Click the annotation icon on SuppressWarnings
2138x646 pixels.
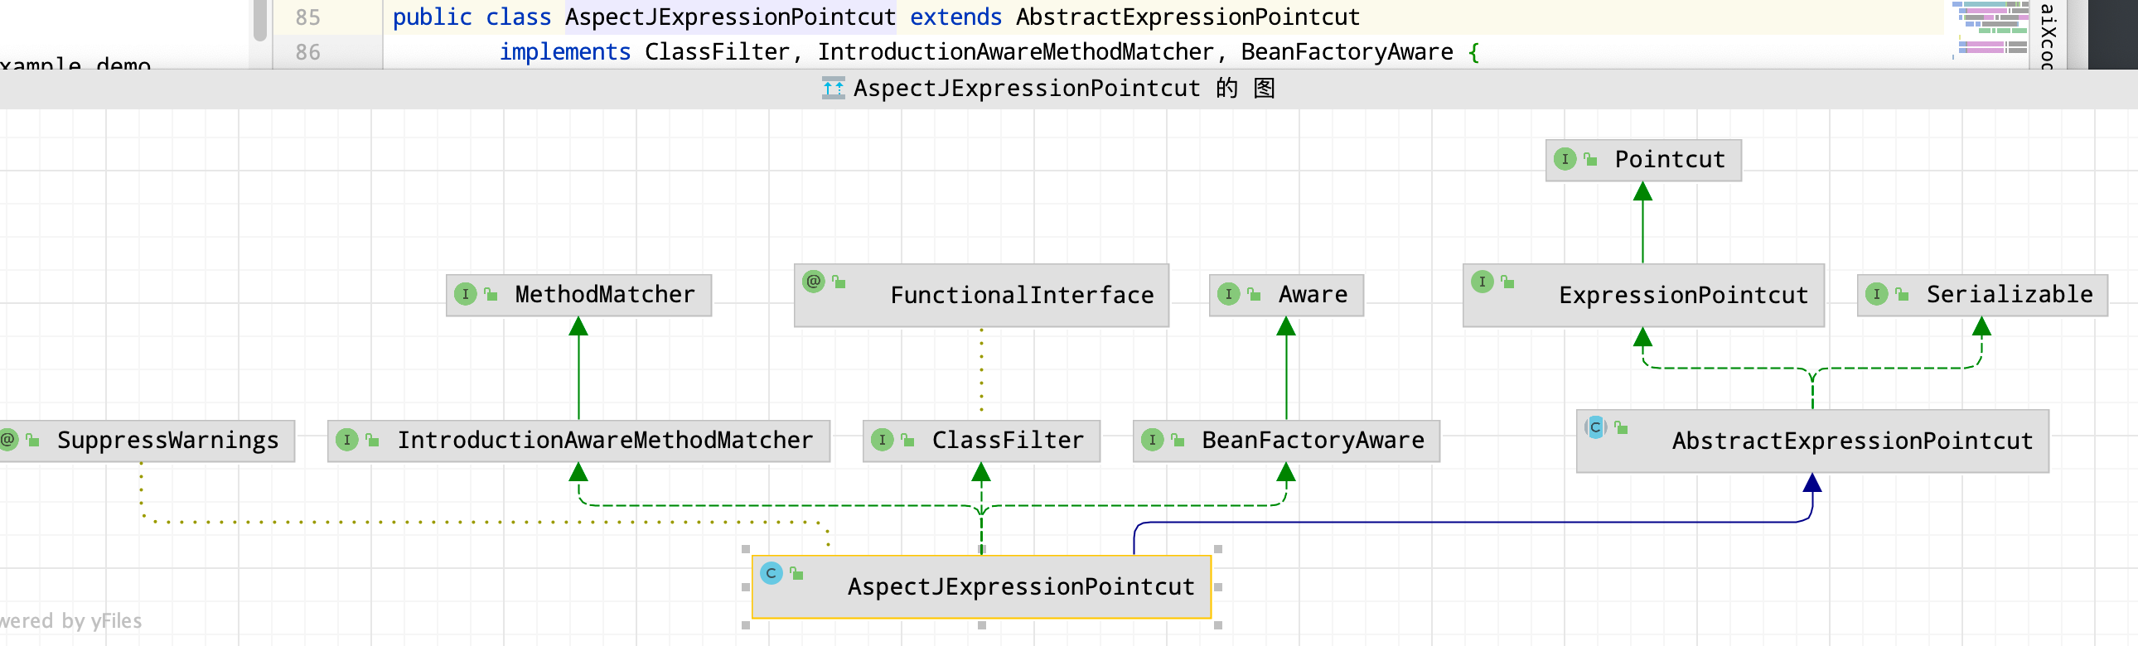pos(8,440)
